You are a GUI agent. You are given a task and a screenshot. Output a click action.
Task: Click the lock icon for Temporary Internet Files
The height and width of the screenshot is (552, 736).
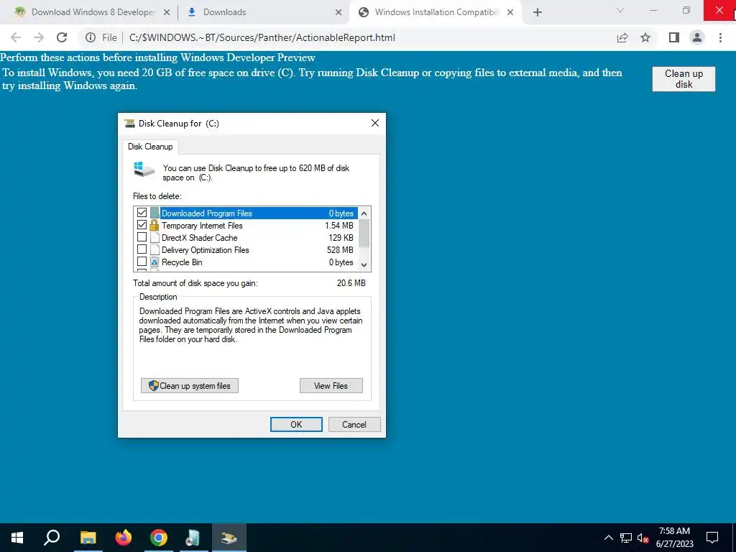(154, 225)
